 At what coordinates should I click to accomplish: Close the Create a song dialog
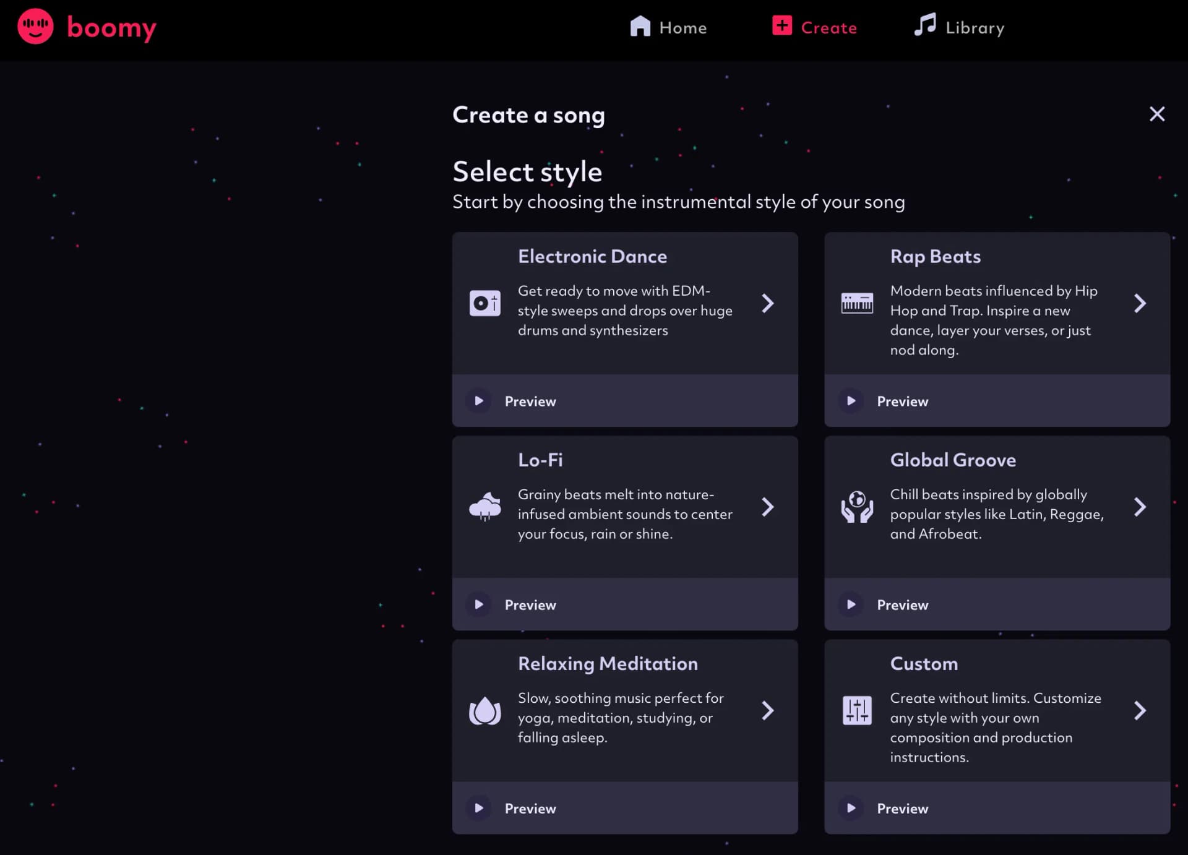click(1156, 114)
